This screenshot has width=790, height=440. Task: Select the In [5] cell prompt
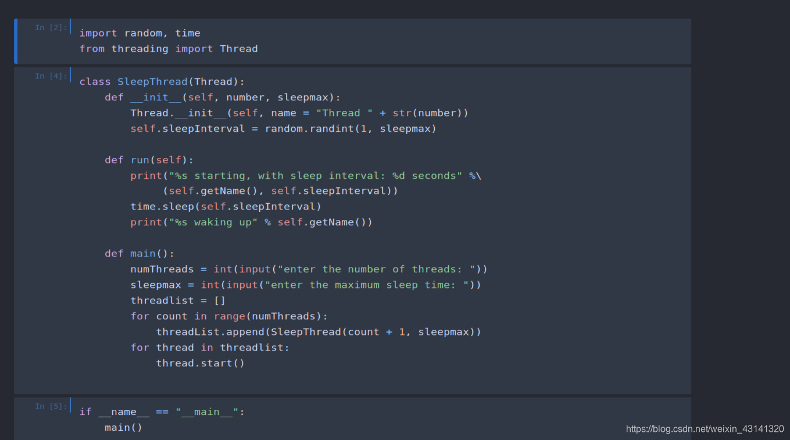pyautogui.click(x=51, y=406)
